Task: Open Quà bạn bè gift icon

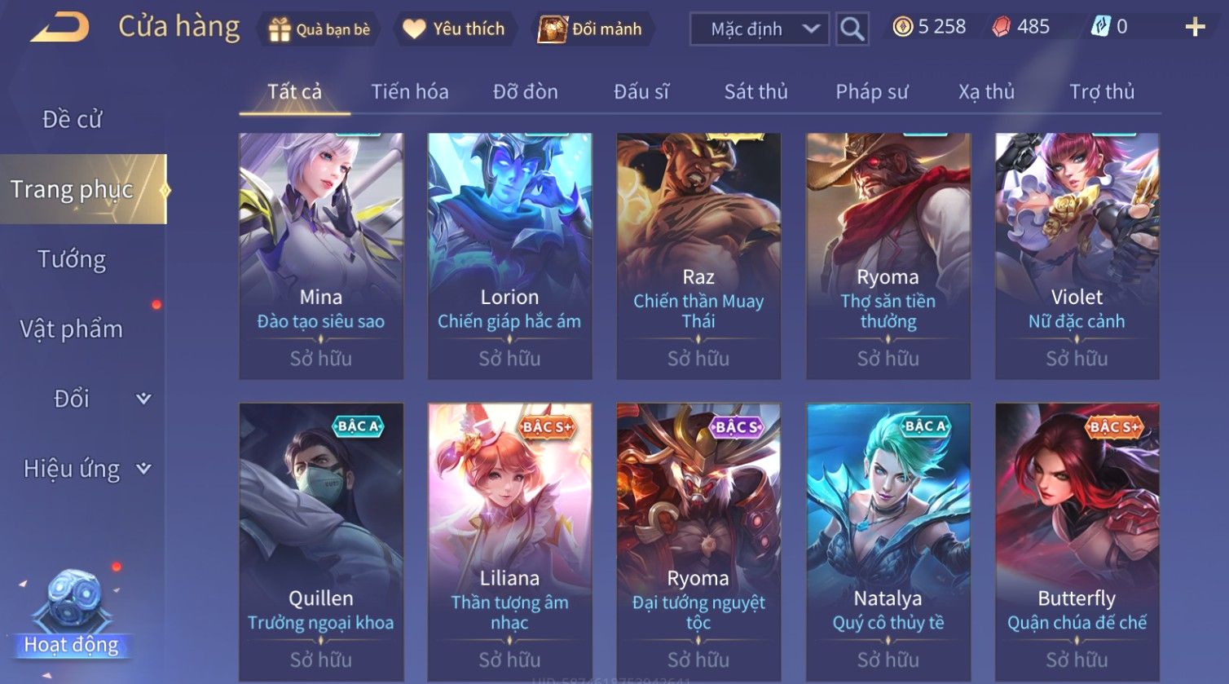Action: (280, 29)
